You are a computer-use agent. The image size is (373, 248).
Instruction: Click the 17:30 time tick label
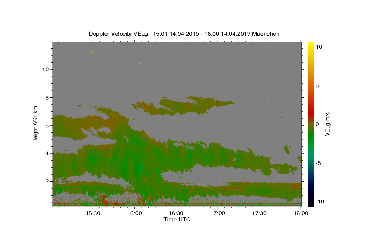(259, 213)
